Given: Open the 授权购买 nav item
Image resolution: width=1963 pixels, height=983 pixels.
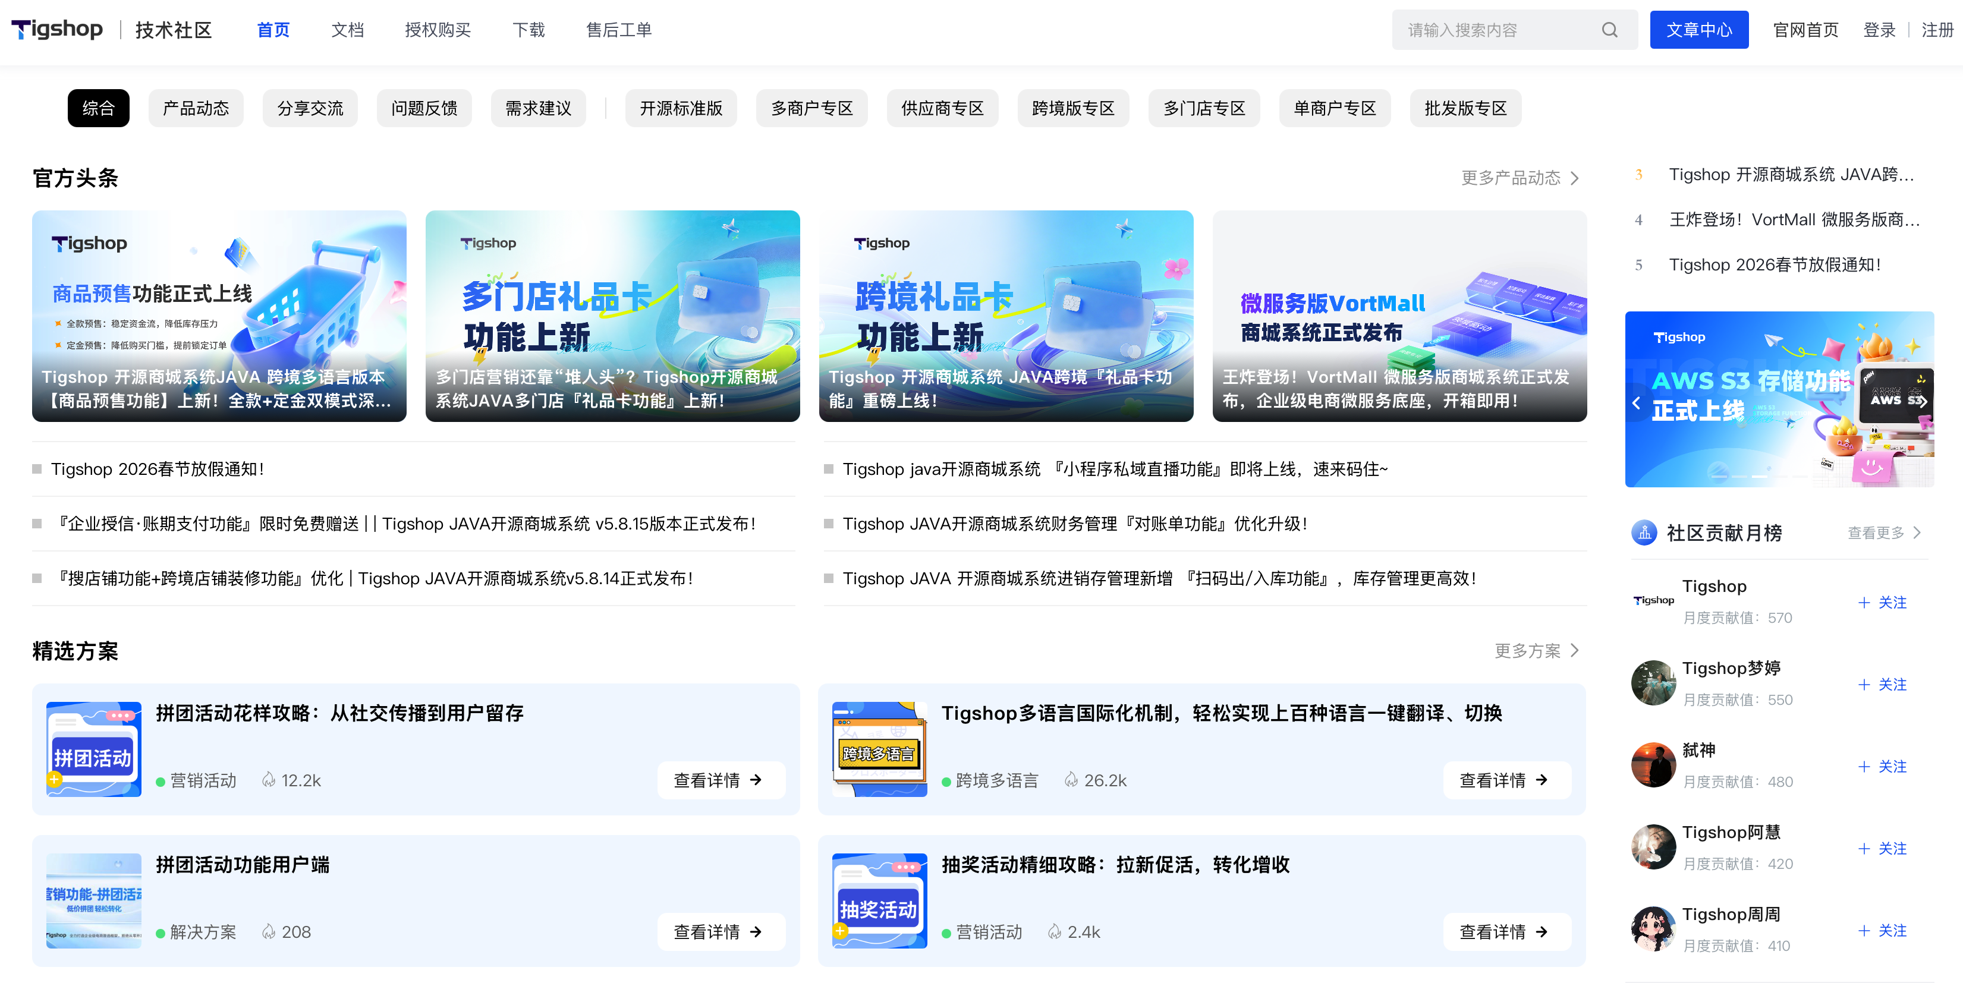Looking at the screenshot, I should [x=438, y=30].
